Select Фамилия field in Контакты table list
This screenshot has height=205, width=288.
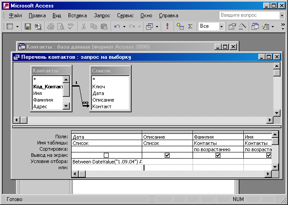[48, 100]
